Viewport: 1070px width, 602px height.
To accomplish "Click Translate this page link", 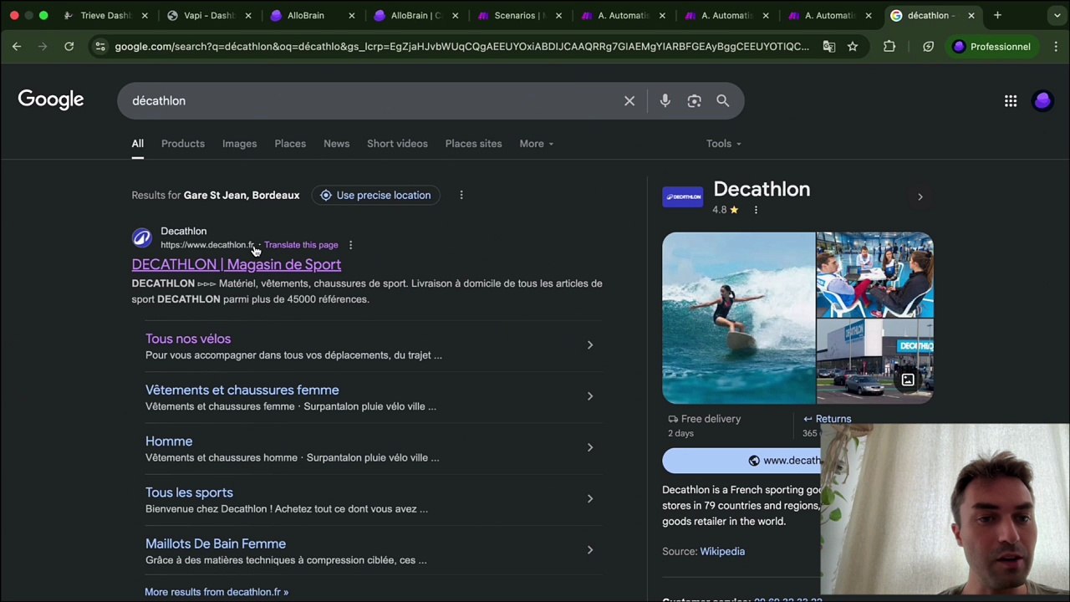I will coord(301,245).
